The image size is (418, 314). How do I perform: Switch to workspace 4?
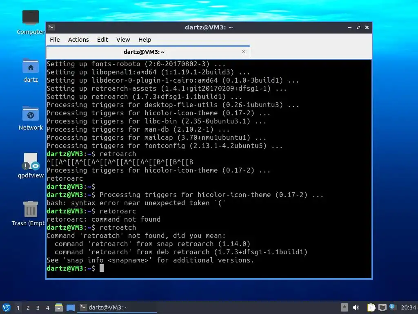coord(48,308)
